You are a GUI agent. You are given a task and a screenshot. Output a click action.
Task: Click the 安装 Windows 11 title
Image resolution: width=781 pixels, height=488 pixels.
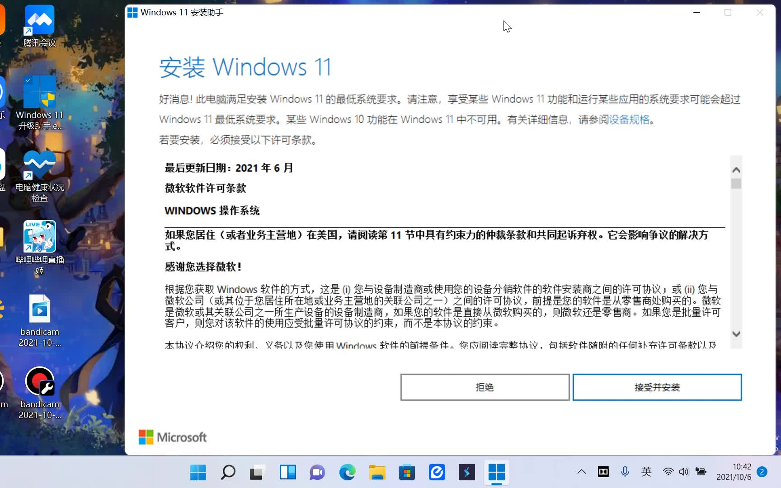point(245,67)
